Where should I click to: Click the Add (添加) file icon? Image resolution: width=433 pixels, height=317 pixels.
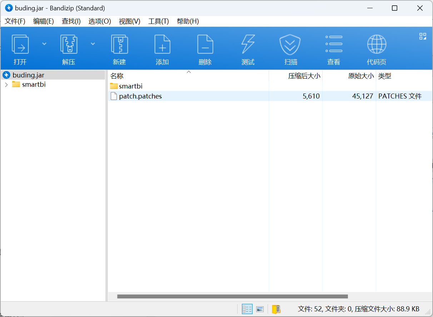[x=162, y=44]
